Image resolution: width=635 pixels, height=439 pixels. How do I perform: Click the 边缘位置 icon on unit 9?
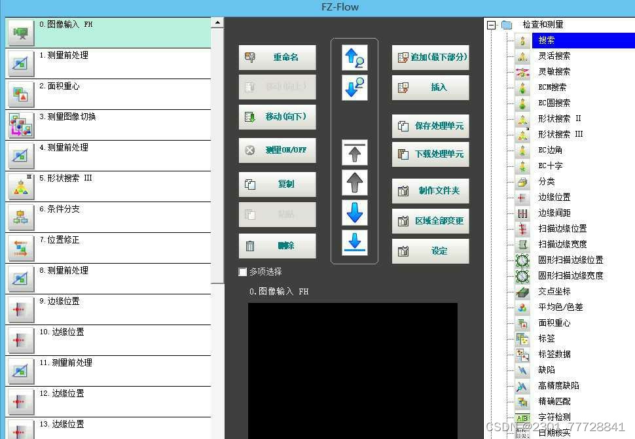tap(20, 309)
